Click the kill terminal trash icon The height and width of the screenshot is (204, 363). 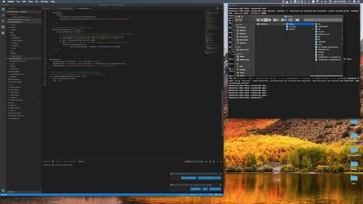click(x=214, y=161)
